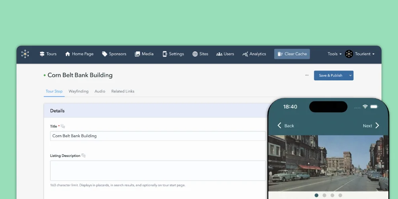Image resolution: width=398 pixels, height=199 pixels.
Task: Go to Home Page in the navbar
Action: [79, 54]
